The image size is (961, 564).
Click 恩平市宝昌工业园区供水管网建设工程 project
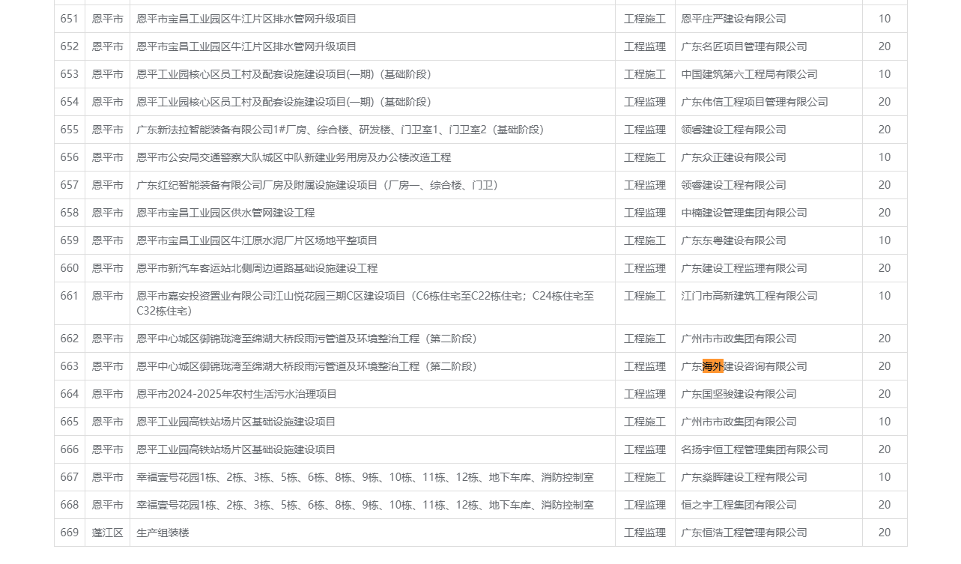pyautogui.click(x=225, y=213)
